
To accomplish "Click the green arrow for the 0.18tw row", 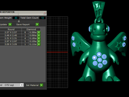I will pos(39,38).
